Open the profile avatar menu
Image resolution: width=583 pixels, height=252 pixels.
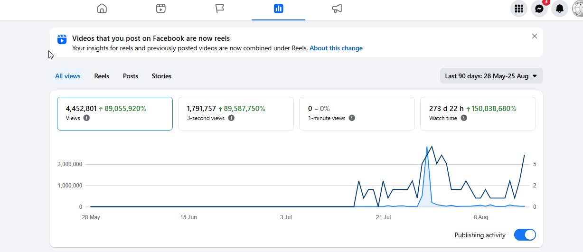point(578,9)
